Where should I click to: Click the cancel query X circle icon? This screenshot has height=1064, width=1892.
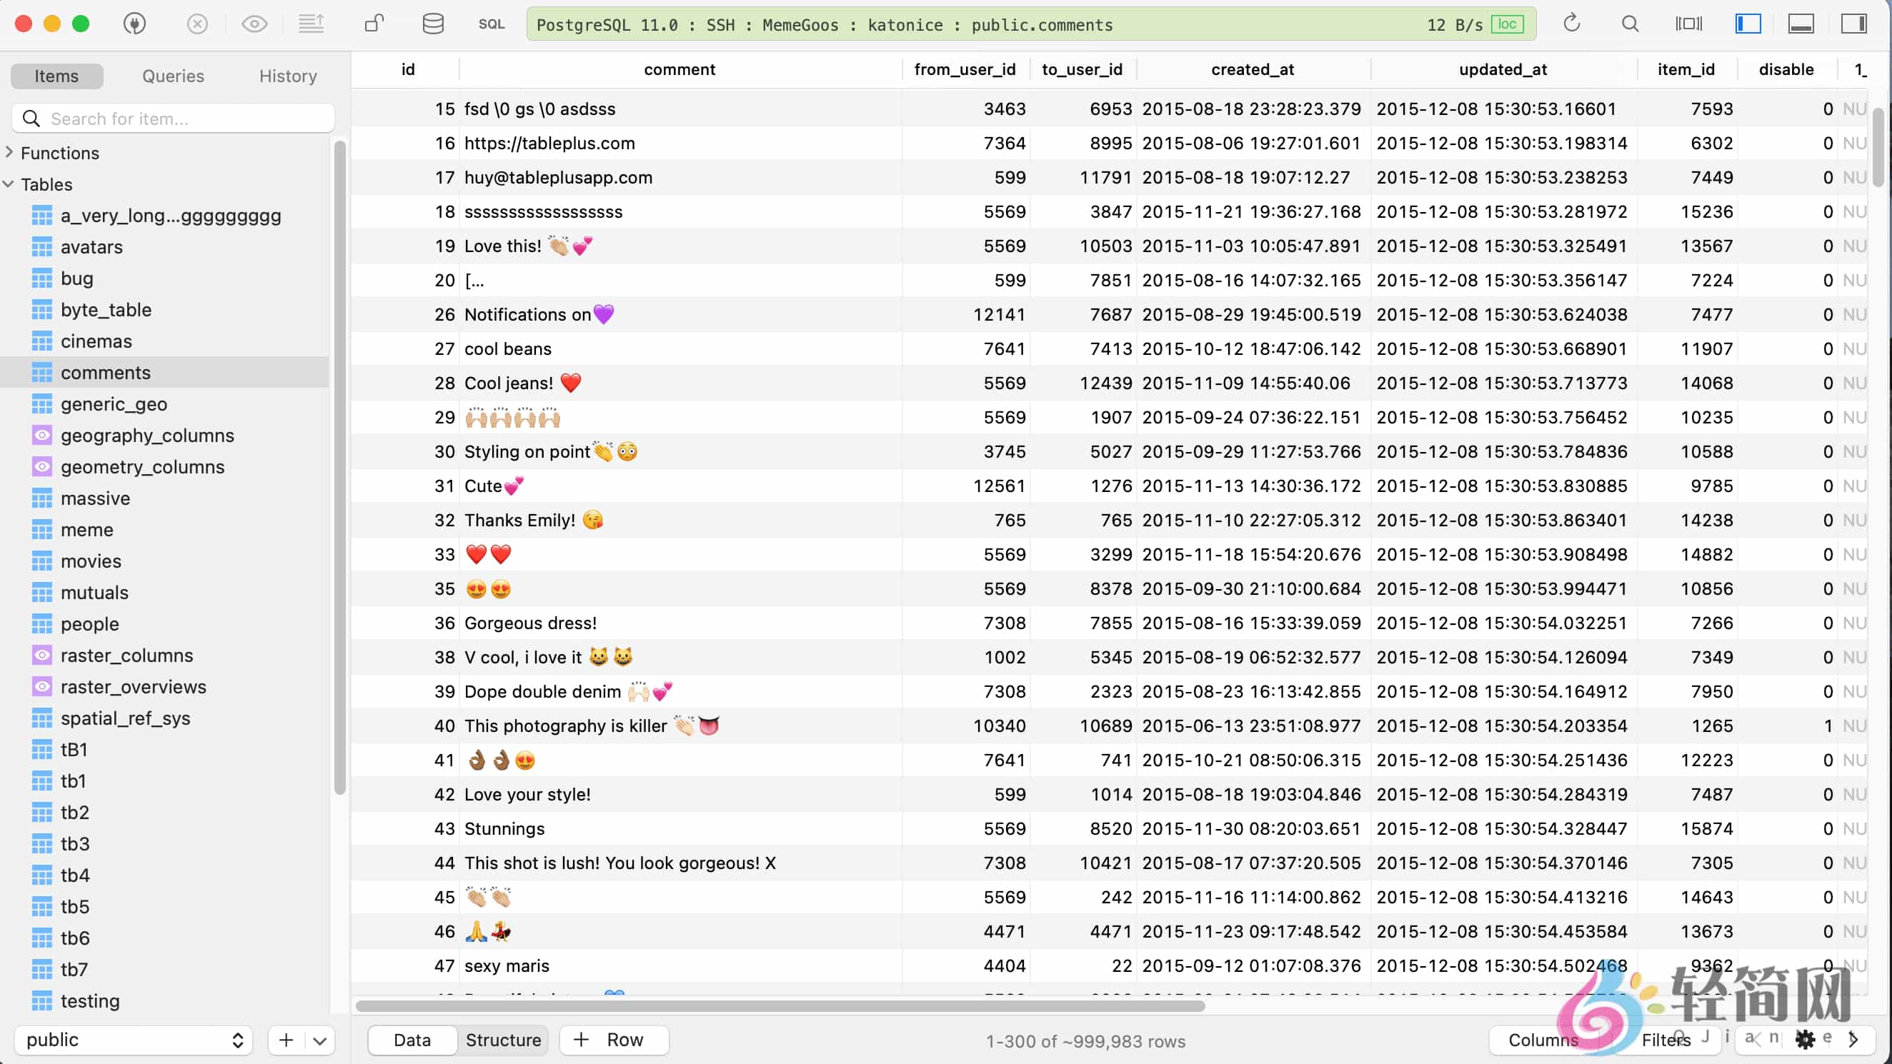[x=196, y=24]
